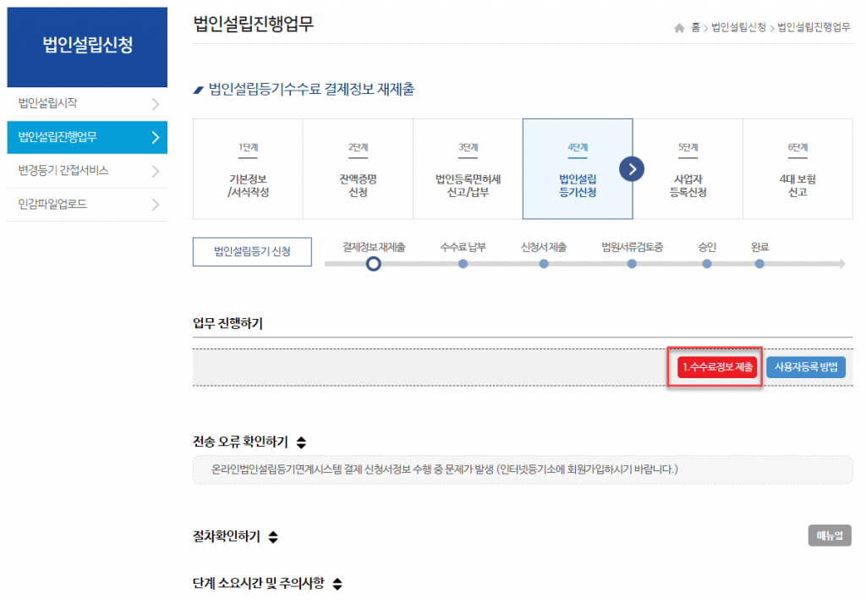The width and height of the screenshot is (866, 604).
Task: Click the 법원서류검토중 progress marker
Action: pos(632,264)
